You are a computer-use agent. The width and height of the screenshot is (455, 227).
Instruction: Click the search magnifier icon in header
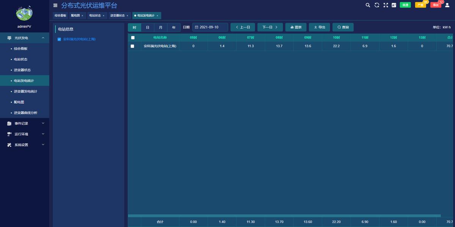pyautogui.click(x=367, y=5)
